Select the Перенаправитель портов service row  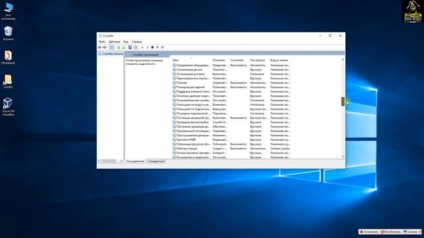[x=231, y=78]
